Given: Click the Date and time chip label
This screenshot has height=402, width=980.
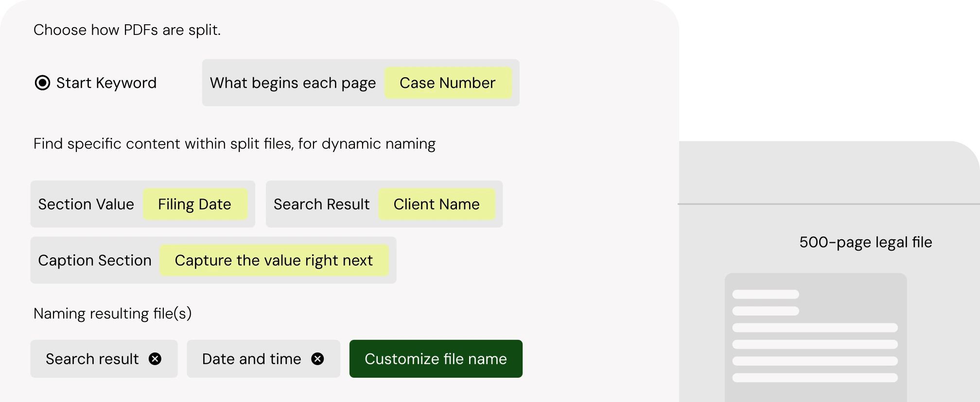Looking at the screenshot, I should (252, 359).
